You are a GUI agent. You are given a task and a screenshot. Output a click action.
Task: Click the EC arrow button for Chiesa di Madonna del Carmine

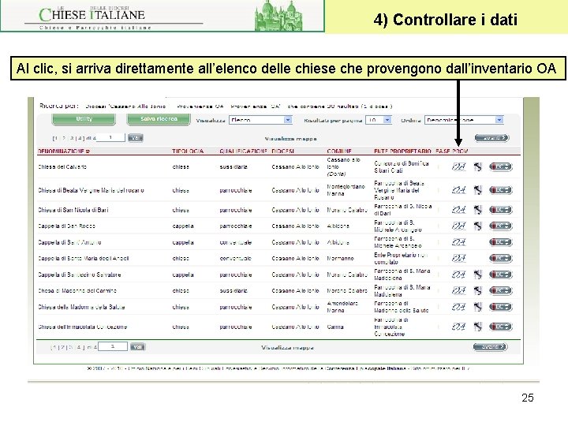point(501,290)
